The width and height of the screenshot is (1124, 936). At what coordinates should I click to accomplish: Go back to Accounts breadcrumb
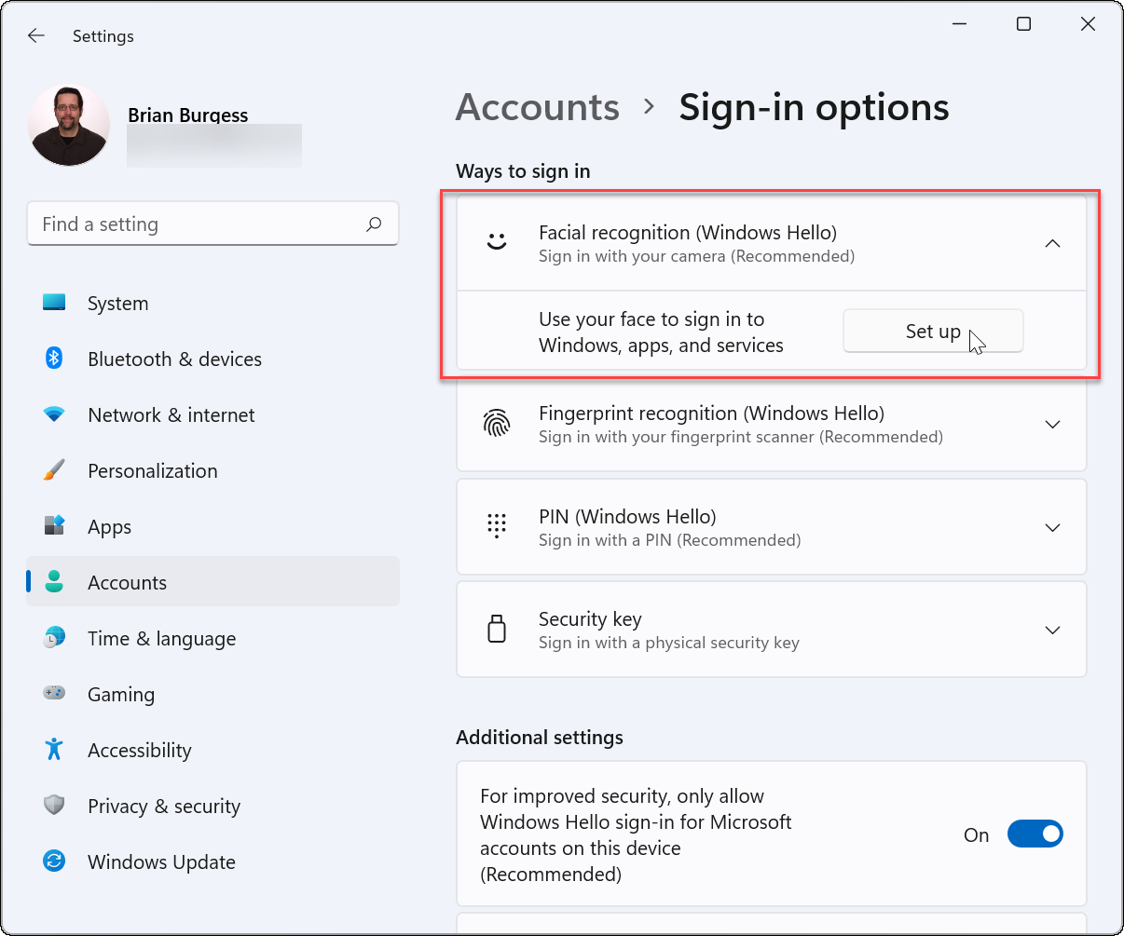coord(537,108)
